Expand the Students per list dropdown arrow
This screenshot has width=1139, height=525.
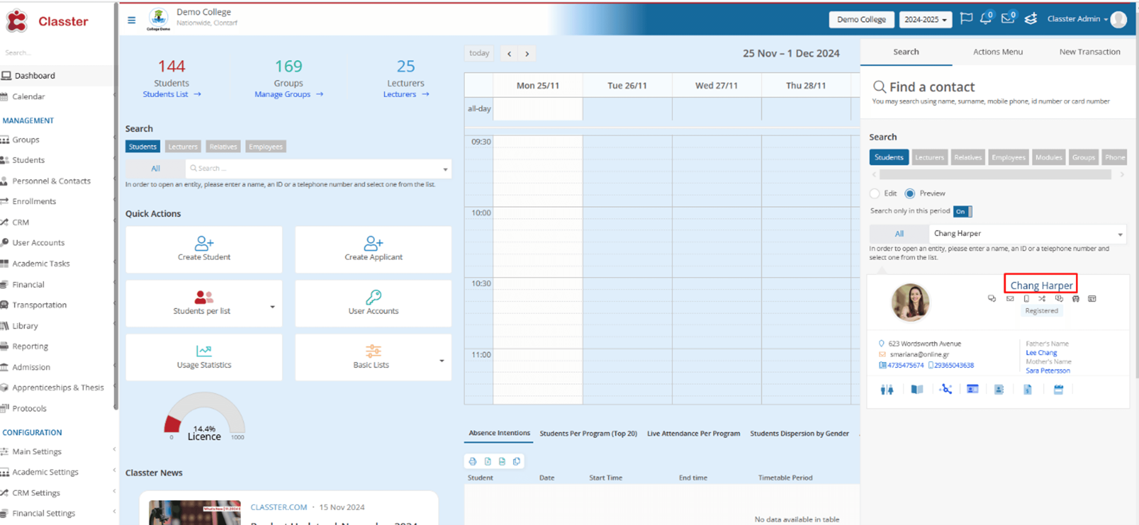[x=272, y=306]
